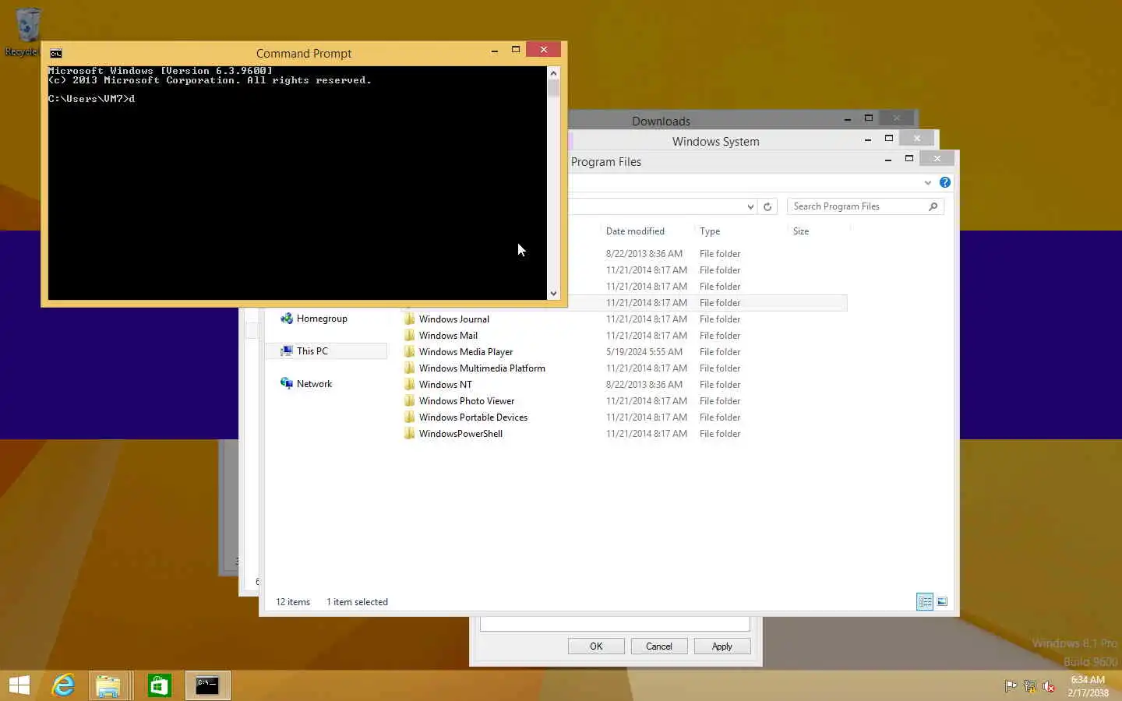
Task: Open the address bar history dropdown arrow
Action: (750, 206)
